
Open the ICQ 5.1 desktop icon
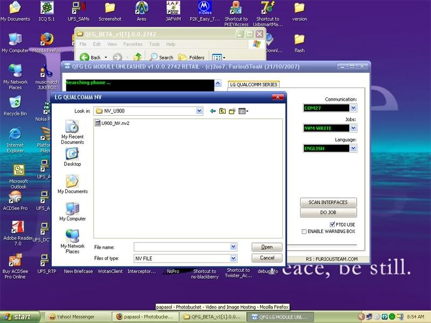pos(47,11)
